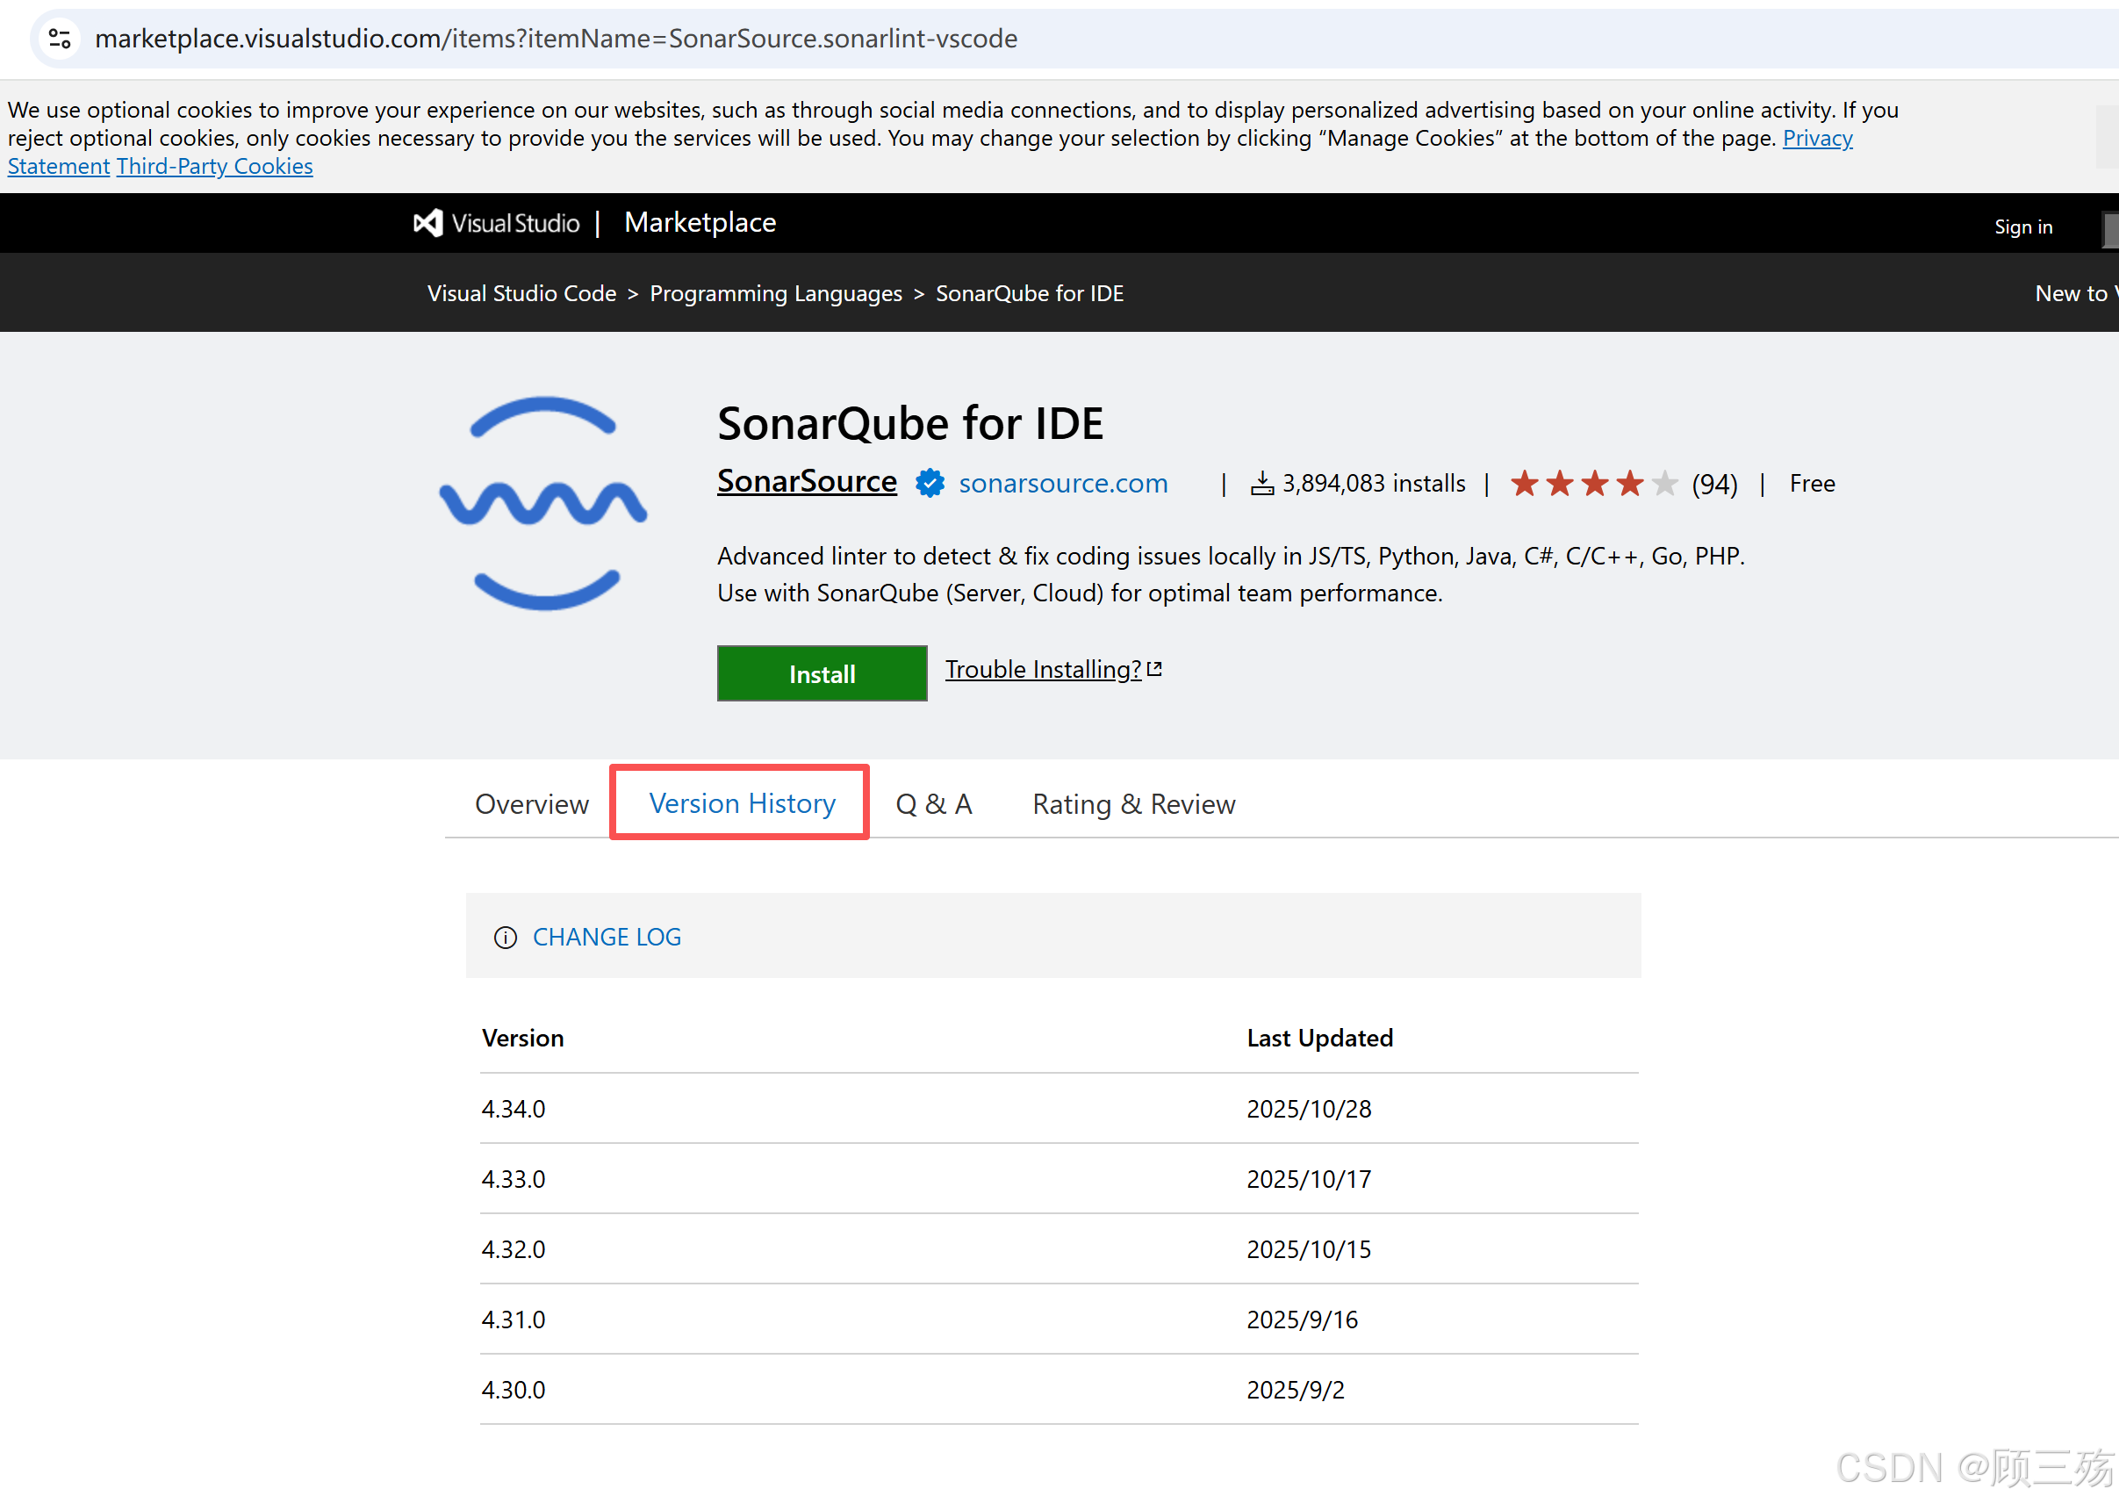Click the installs download icon
This screenshot has width=2119, height=1503.
click(1261, 483)
